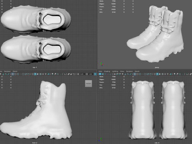Toggle gate mask in side view panel toolbar
192x144 pixels.
coord(142,74)
